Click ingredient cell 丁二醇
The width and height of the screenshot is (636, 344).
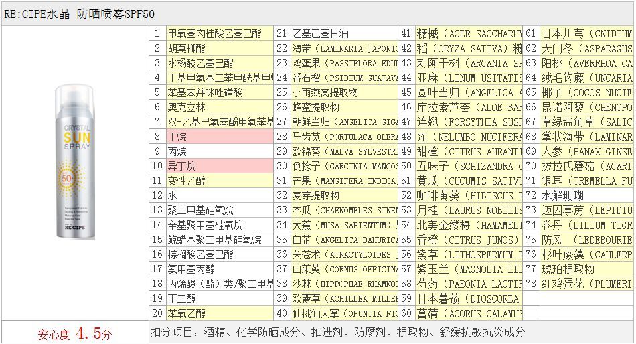click(x=220, y=298)
